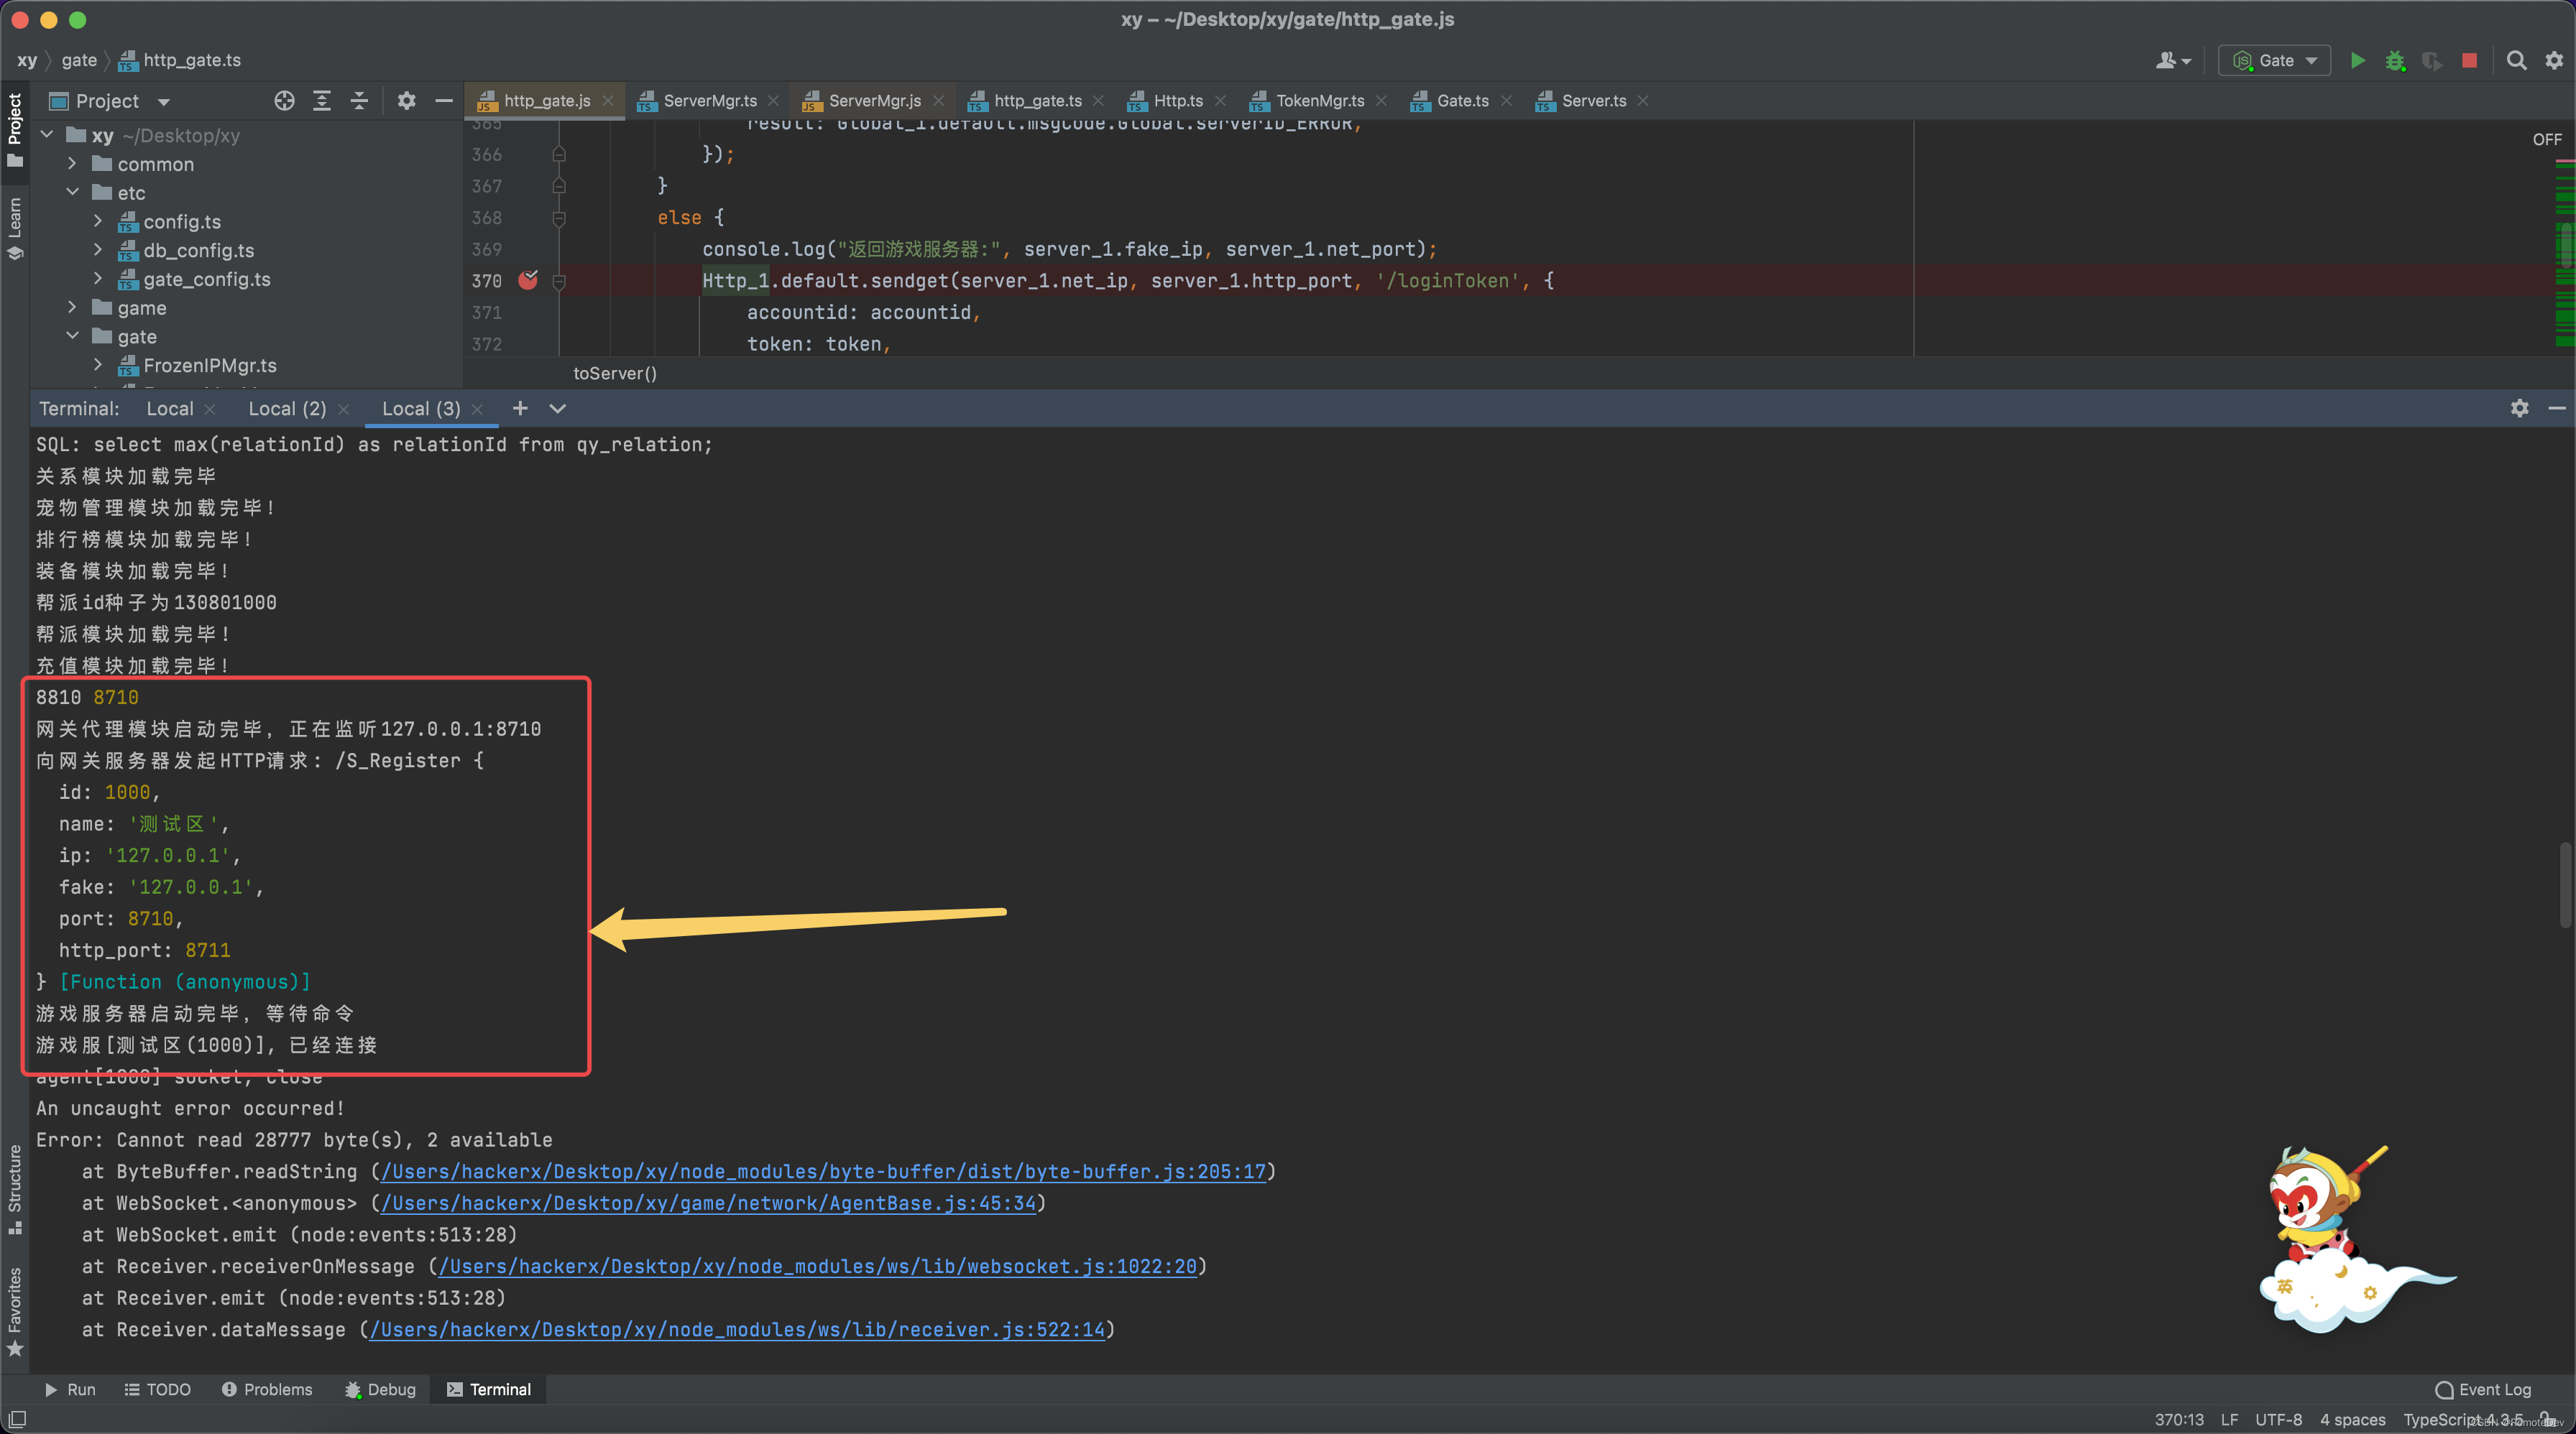Open Project panel options gear
The image size is (2576, 1434).
click(x=406, y=101)
